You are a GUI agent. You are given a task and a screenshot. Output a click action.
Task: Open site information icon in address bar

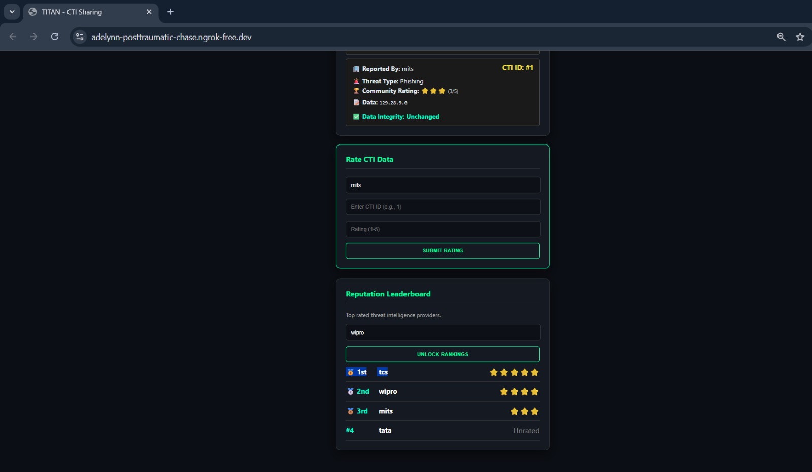coord(80,37)
